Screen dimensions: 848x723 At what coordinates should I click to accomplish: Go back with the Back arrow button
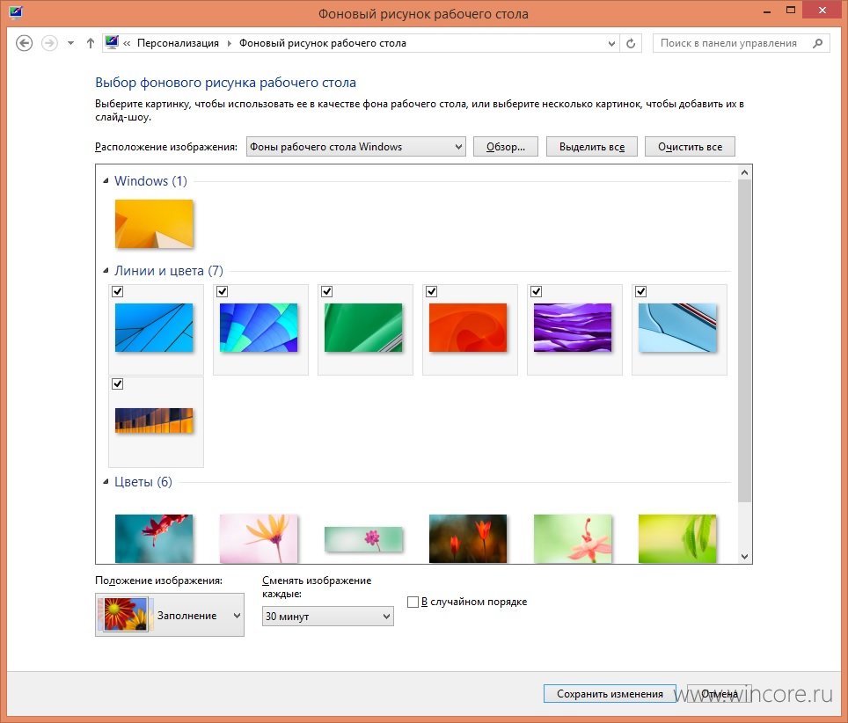24,43
